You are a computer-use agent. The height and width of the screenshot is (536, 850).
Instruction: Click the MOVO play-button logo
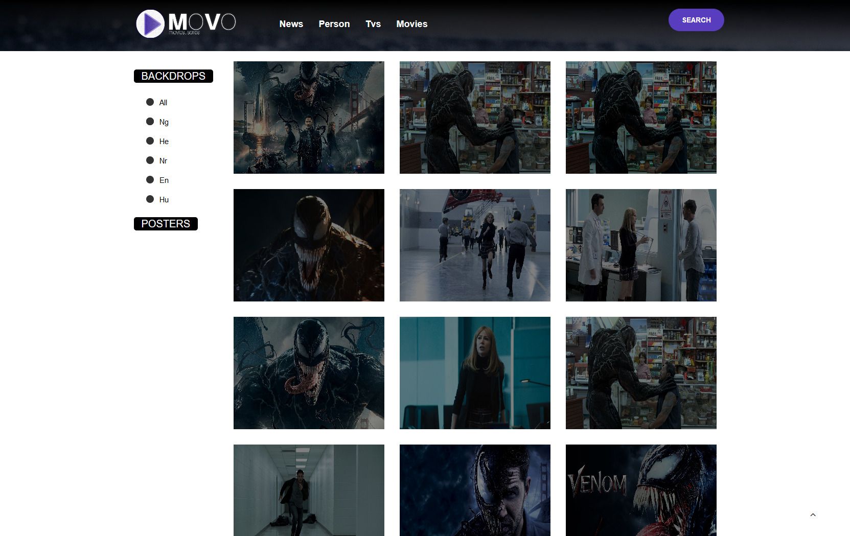pos(186,24)
